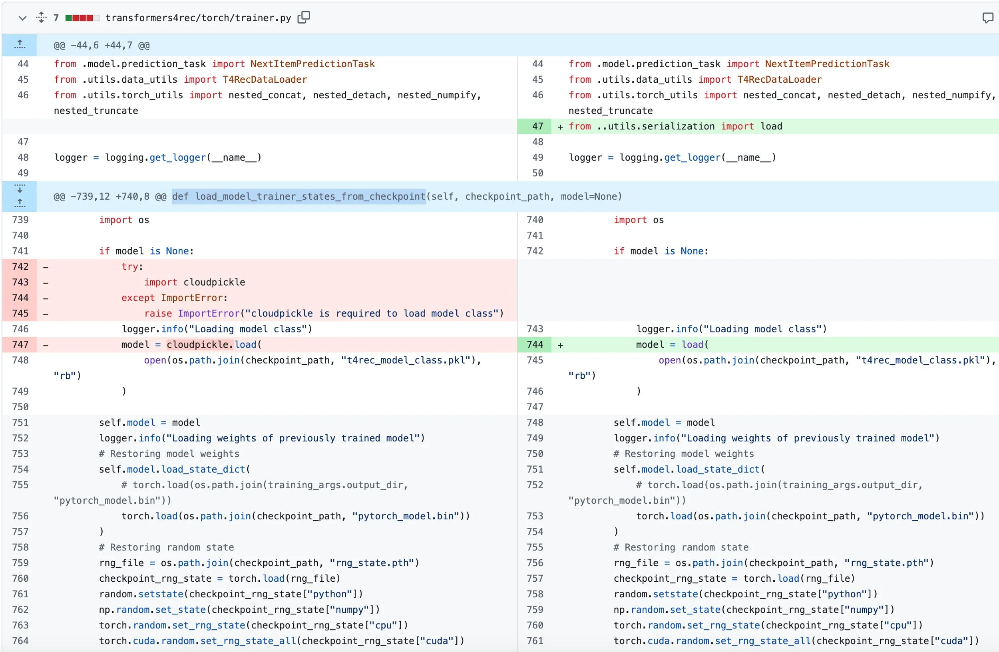This screenshot has width=999, height=652.
Task: Click the expand all lines icon
Action: (41, 18)
